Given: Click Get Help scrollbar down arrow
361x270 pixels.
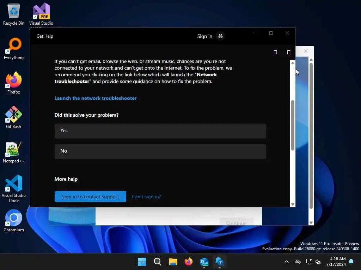Looking at the screenshot, I should coord(293,204).
